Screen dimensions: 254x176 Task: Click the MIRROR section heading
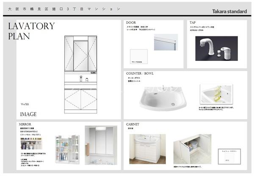(25, 124)
